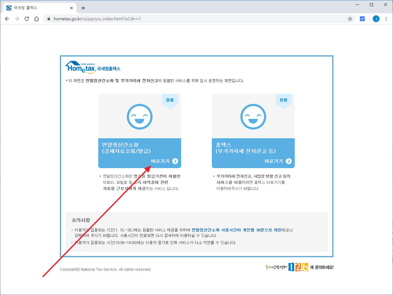Image resolution: width=393 pixels, height=295 pixels.
Task: Click text 부가가치세 전자신고, 사업장 현황 신고 등의
Action: tap(253, 176)
